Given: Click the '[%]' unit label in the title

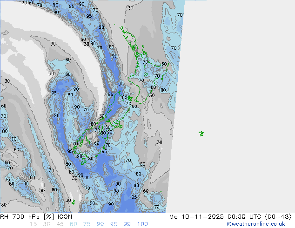Looking at the screenshot, I should 40,216.
